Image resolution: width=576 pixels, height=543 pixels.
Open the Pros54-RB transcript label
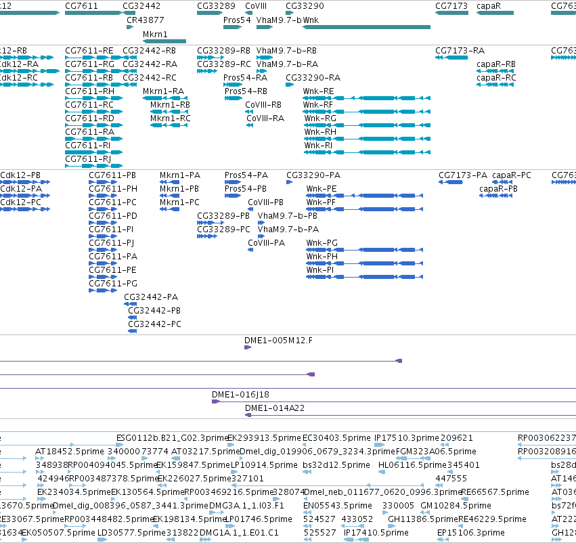246,91
